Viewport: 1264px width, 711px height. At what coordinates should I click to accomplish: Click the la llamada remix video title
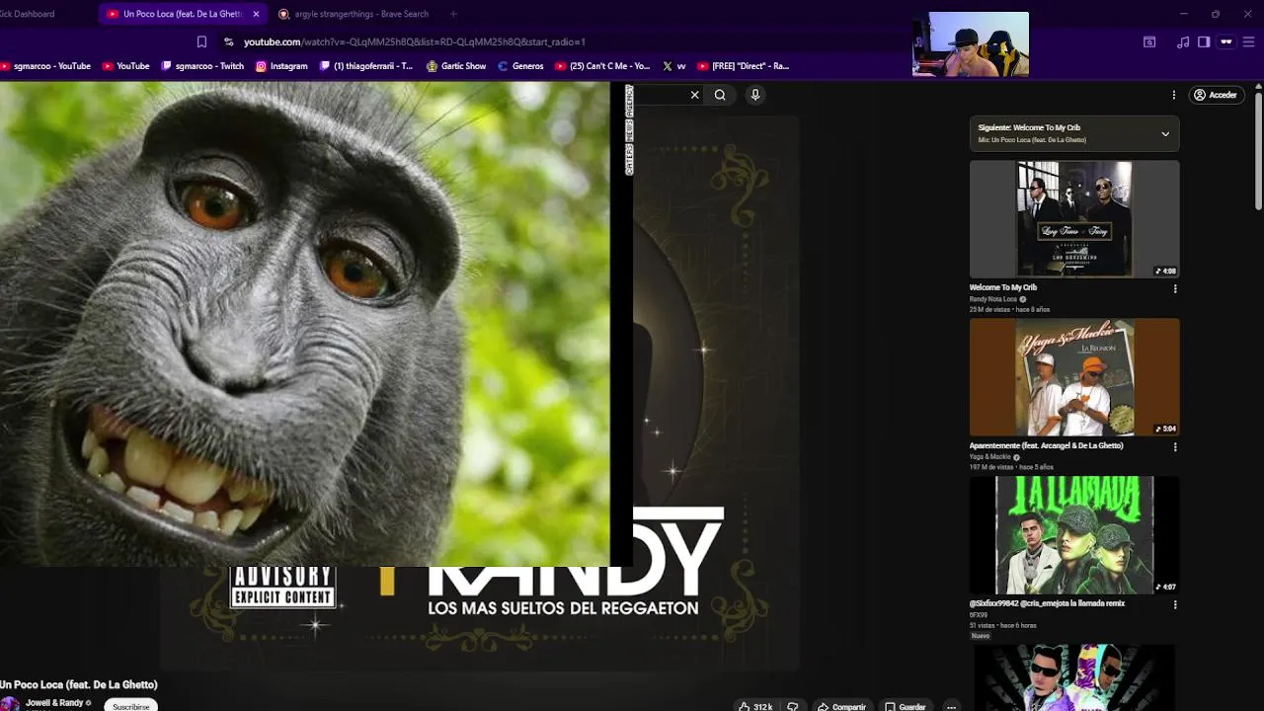tap(1048, 603)
